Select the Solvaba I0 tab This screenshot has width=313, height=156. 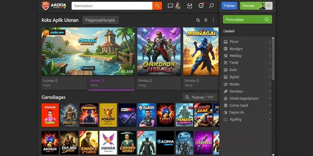click(201, 83)
